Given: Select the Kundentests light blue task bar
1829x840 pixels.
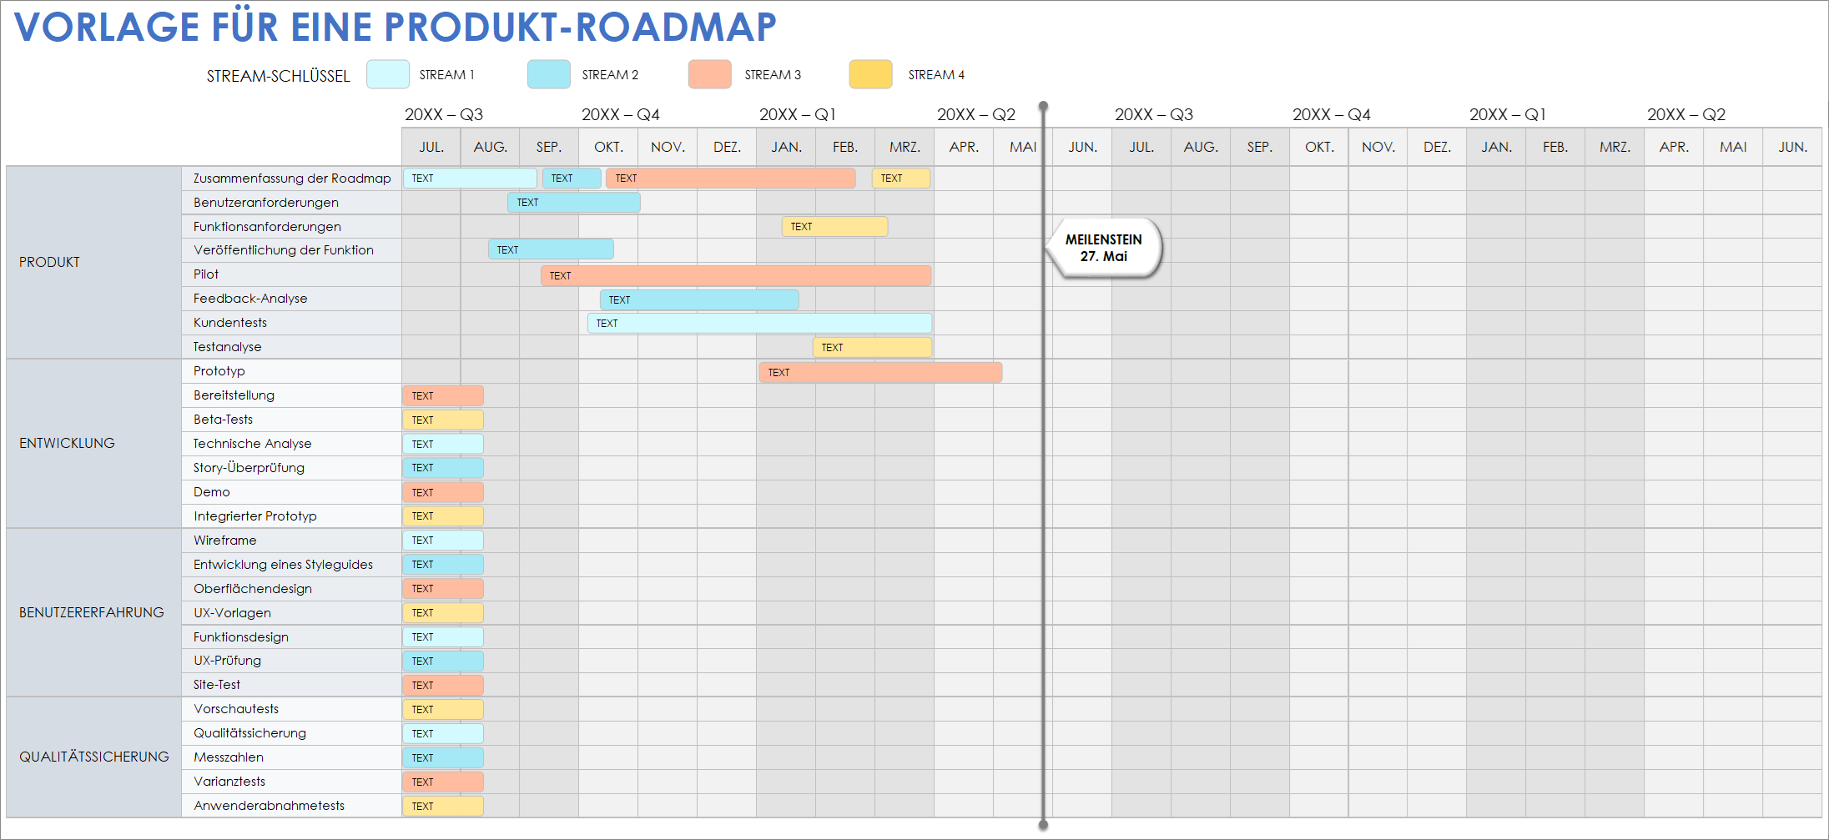Looking at the screenshot, I should (759, 323).
